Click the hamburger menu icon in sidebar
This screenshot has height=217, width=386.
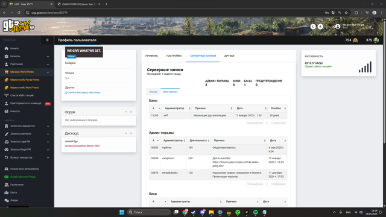[47, 40]
